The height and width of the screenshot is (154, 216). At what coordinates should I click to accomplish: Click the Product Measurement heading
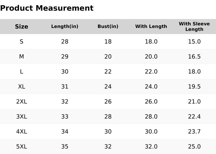point(47,8)
